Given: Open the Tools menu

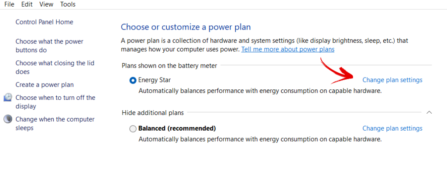Looking at the screenshot, I should coord(68,4).
